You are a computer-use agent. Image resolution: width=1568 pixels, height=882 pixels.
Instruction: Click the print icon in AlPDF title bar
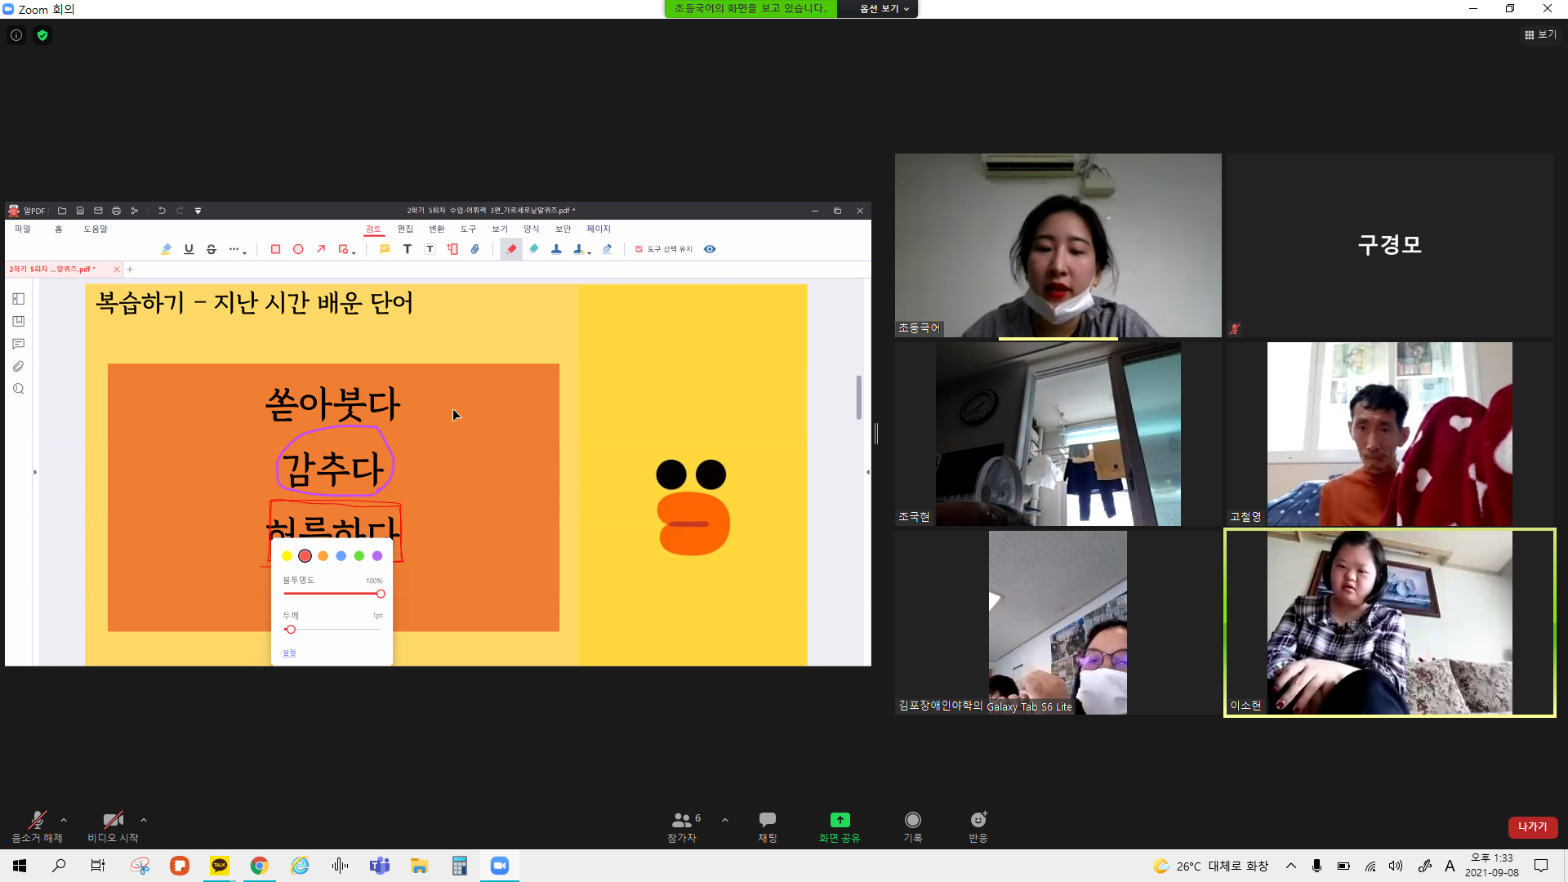click(116, 211)
